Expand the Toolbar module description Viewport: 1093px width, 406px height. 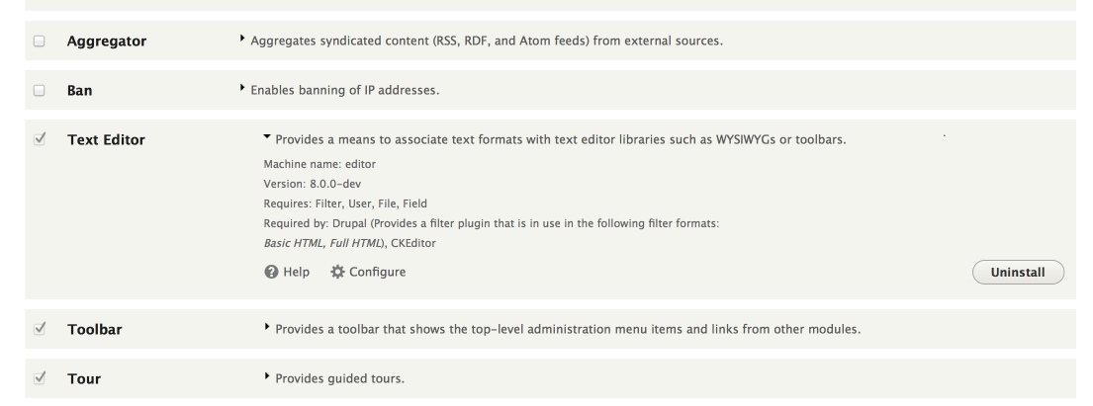coord(267,327)
